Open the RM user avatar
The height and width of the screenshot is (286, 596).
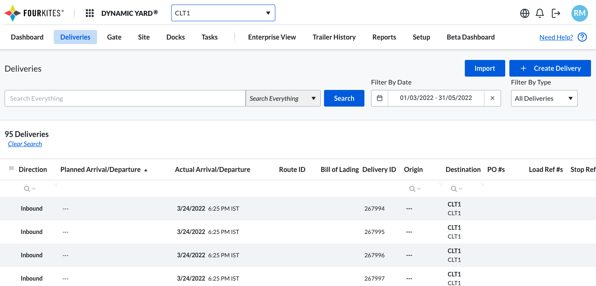point(579,13)
